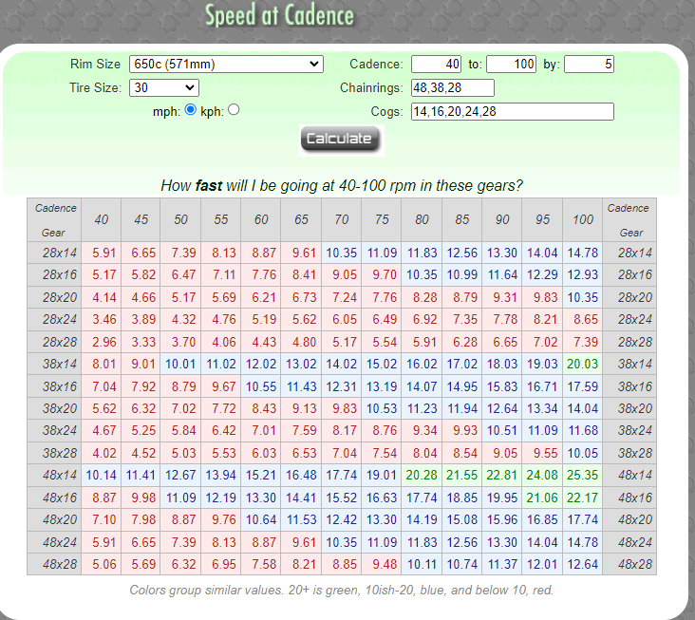Click the color legend note below the table
The image size is (695, 620).
coord(341,591)
